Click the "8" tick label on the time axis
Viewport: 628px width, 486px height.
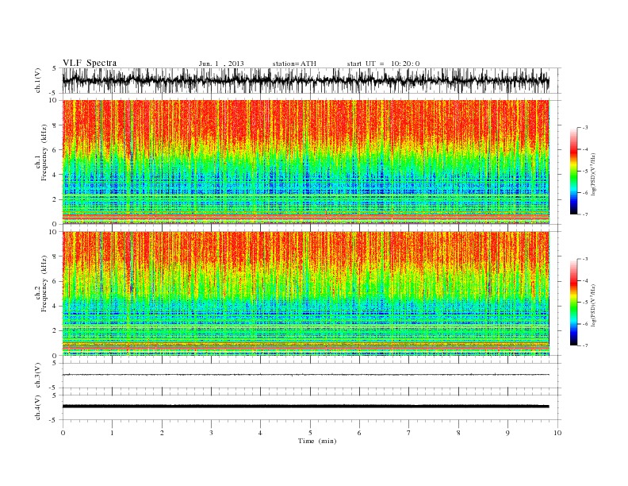(458, 433)
